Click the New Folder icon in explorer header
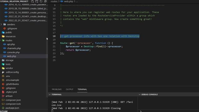 click(x=37, y=1)
